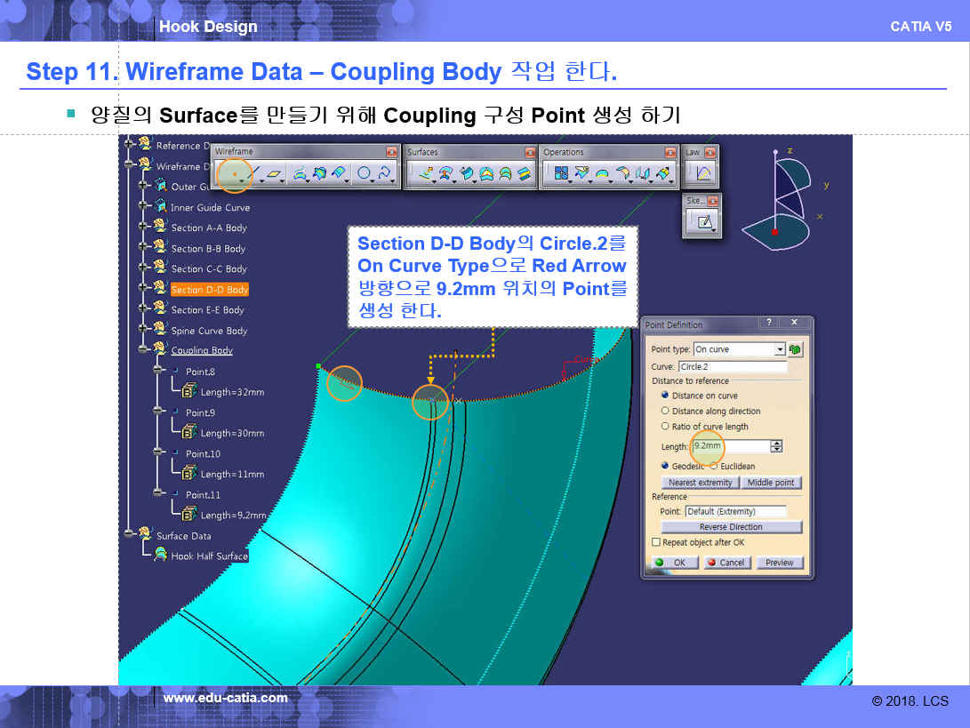The height and width of the screenshot is (728, 970).
Task: Click the green icon beside Point type
Action: (796, 349)
